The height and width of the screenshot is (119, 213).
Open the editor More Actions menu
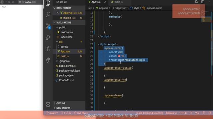(209, 2)
